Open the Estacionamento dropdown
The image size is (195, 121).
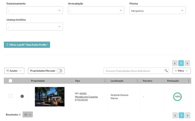pos(35,10)
